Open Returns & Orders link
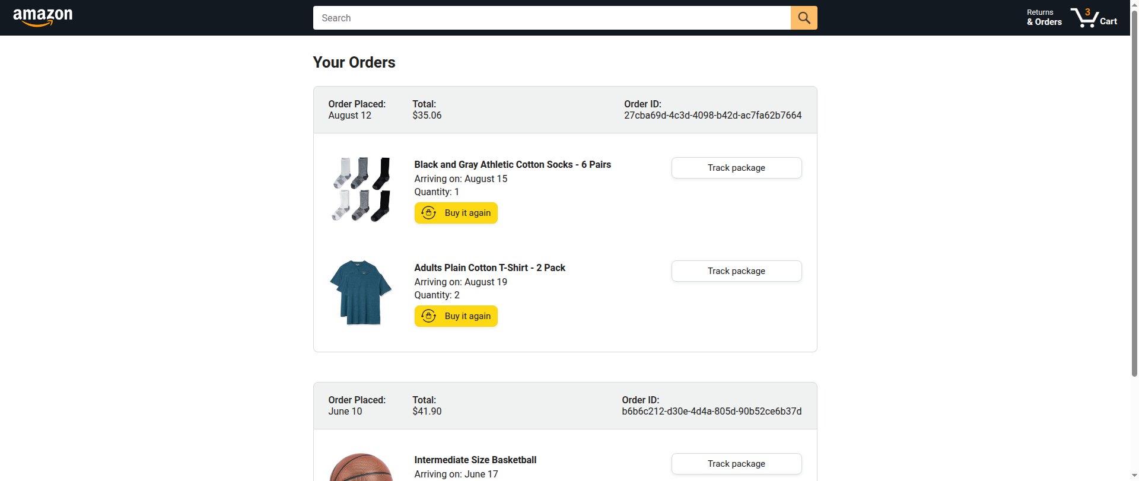 (x=1044, y=17)
